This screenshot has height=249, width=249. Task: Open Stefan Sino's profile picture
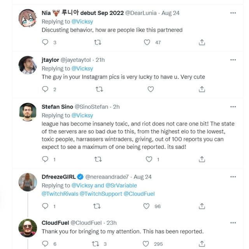click(x=28, y=112)
